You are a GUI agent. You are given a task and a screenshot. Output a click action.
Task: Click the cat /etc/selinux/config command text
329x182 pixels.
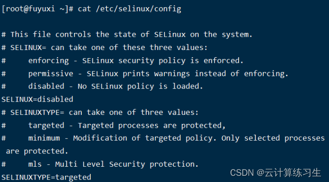(129, 9)
